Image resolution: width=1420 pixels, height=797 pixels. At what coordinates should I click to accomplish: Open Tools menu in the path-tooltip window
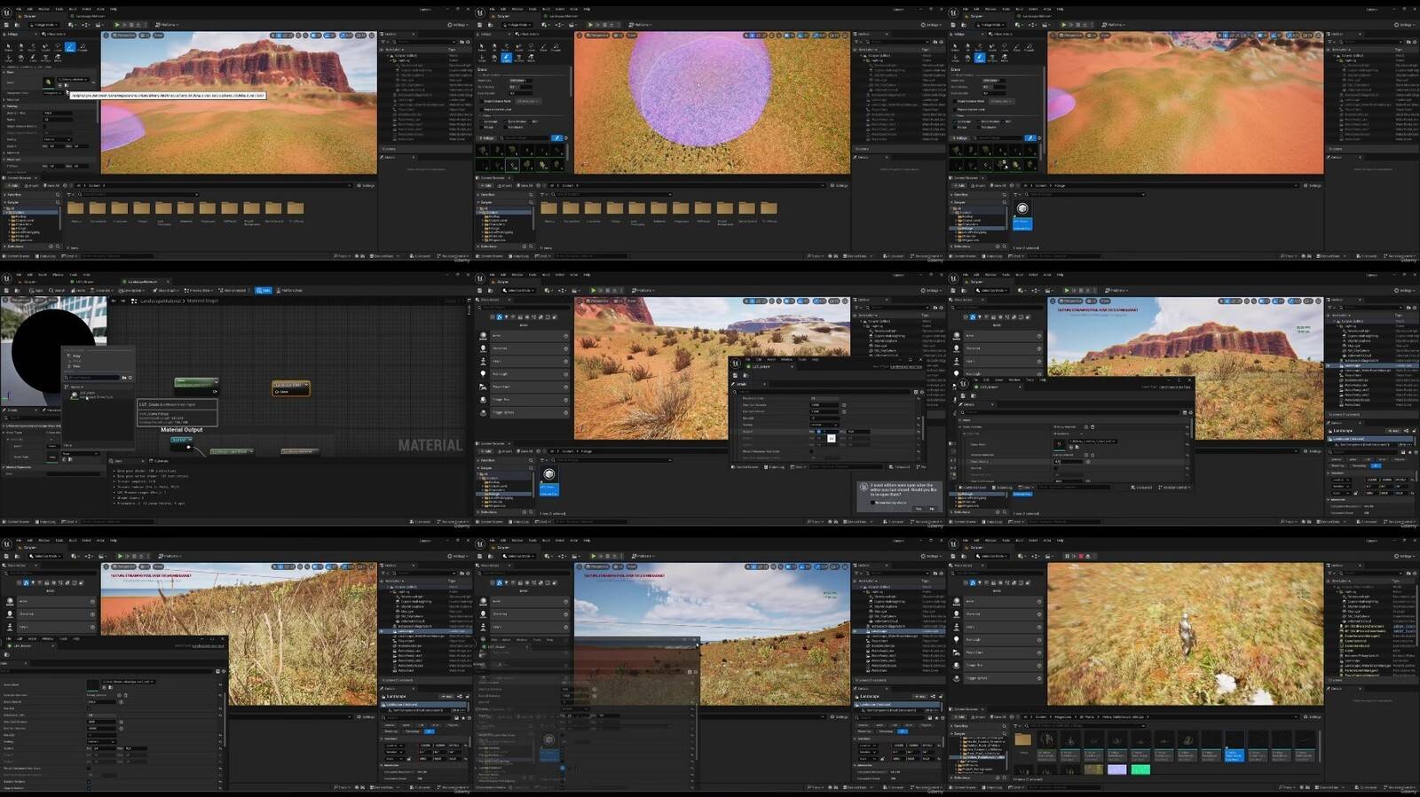point(59,9)
